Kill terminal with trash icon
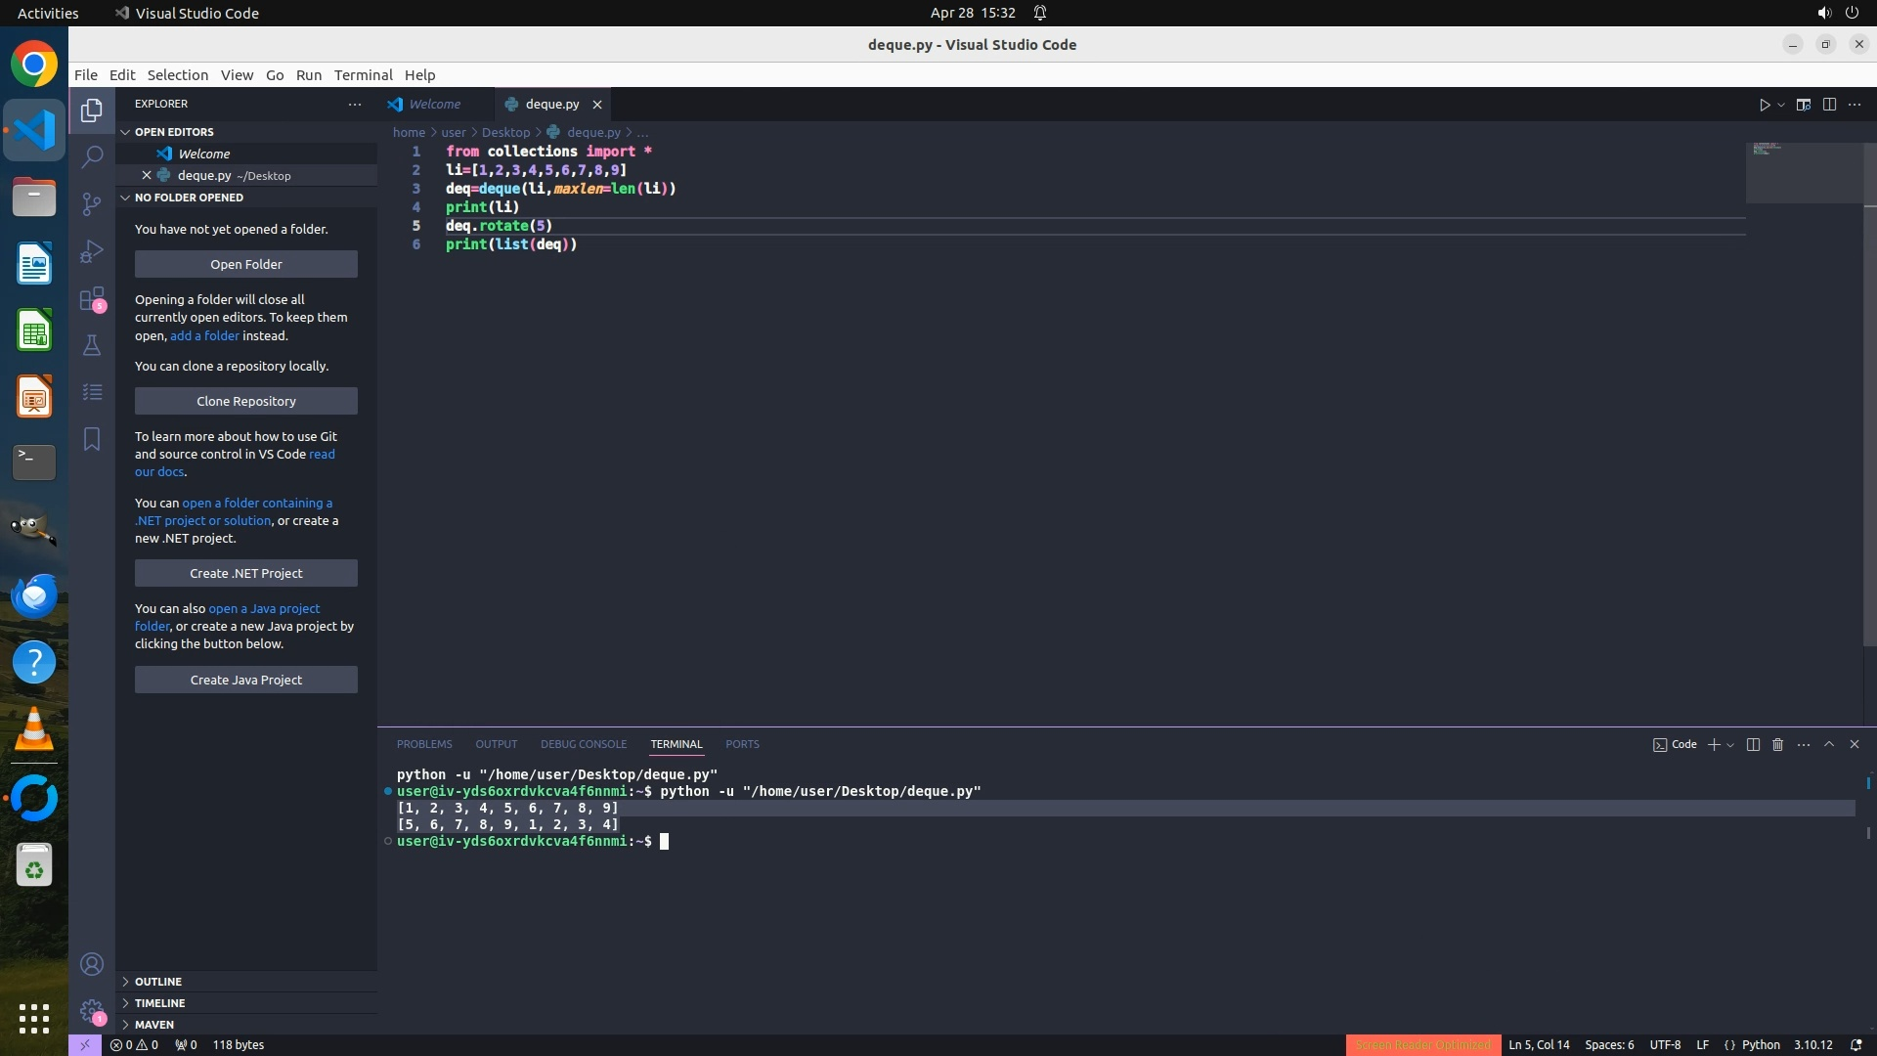 point(1777,745)
